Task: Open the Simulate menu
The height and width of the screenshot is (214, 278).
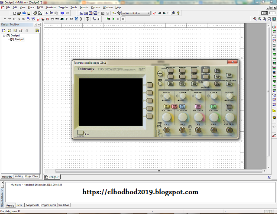Action: coord(51,7)
